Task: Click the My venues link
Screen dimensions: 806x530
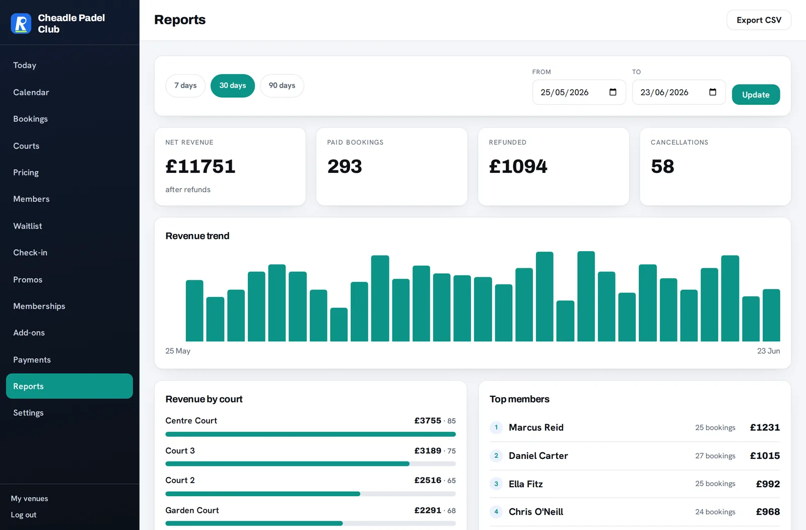Action: pos(30,499)
